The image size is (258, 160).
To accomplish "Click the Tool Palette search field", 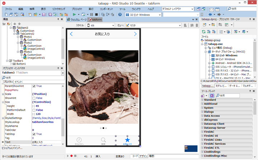I will (x=228, y=95).
